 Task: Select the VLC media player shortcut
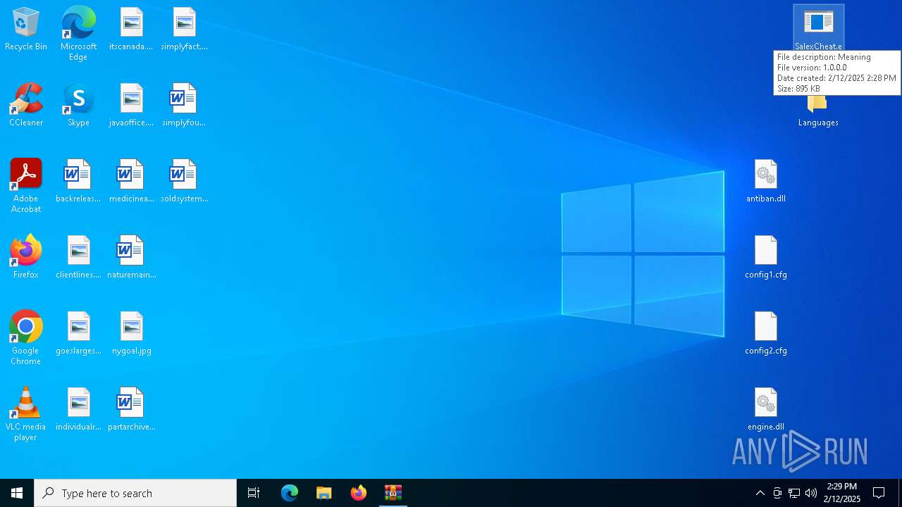(x=26, y=414)
